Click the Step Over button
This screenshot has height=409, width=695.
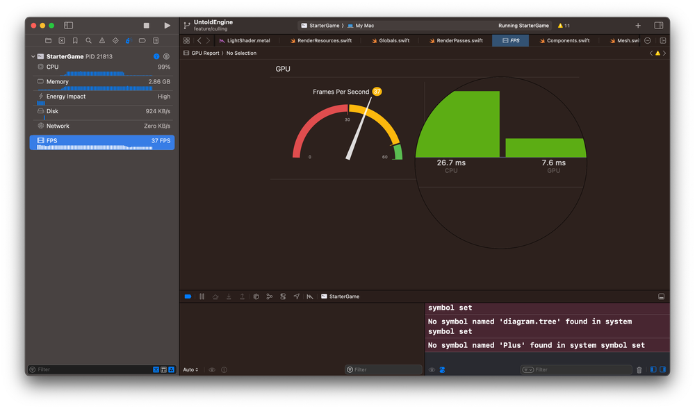(215, 297)
